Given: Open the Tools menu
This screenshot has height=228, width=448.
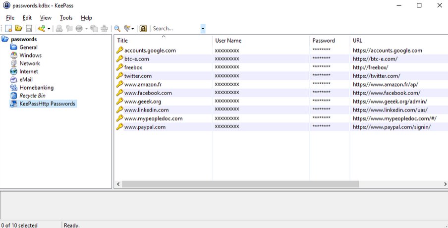Looking at the screenshot, I should (x=66, y=18).
